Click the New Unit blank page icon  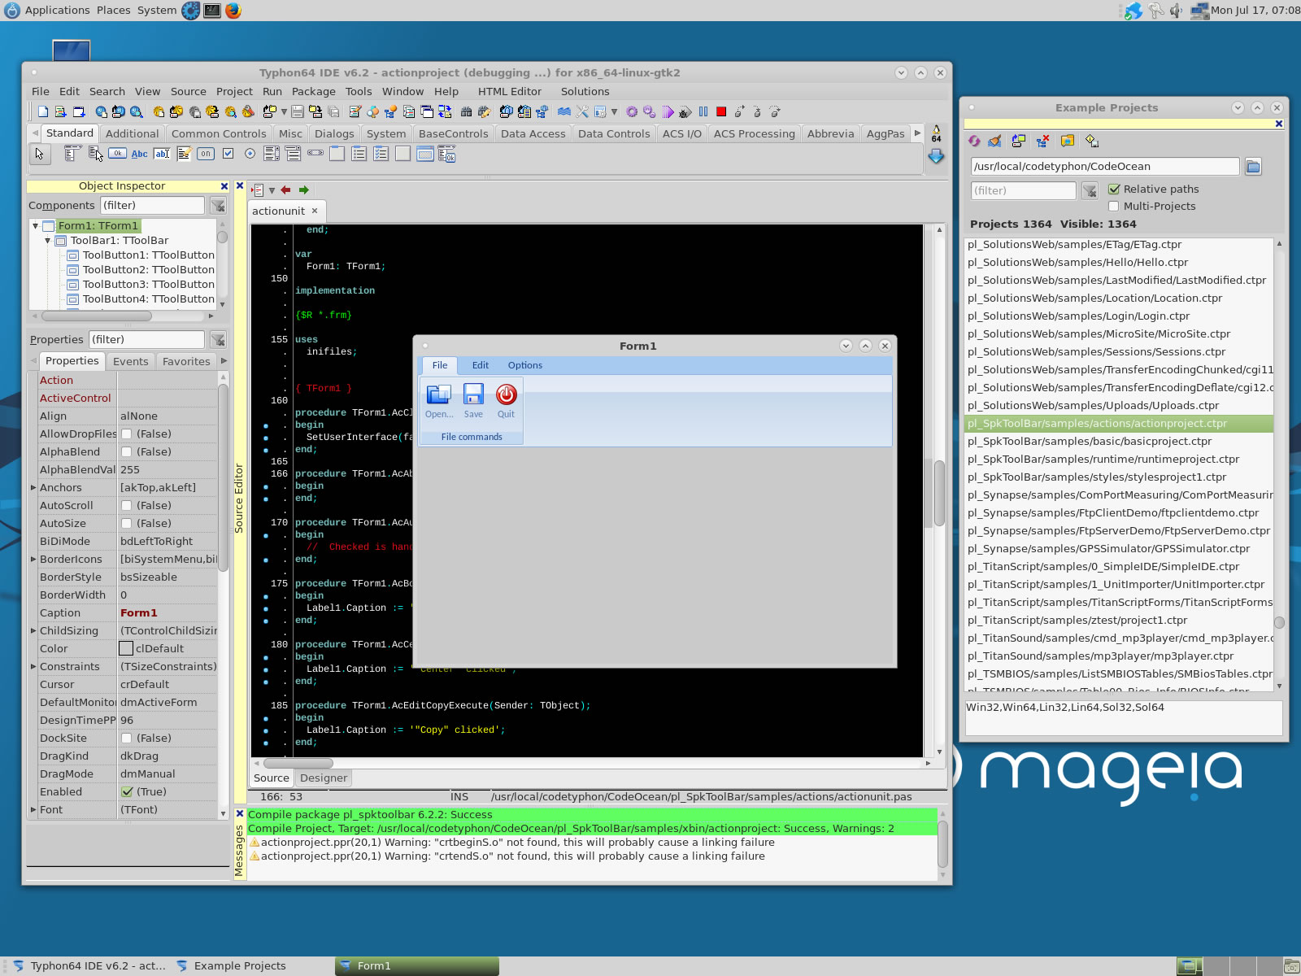(x=43, y=112)
